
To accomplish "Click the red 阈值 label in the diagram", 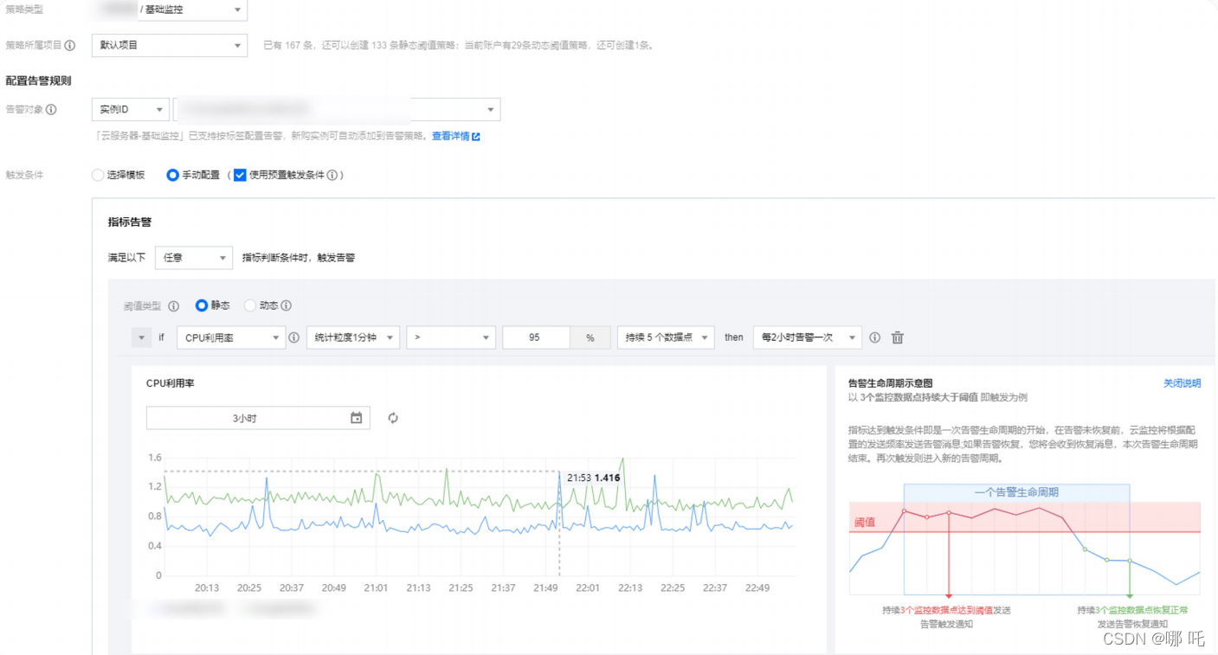I will point(864,522).
